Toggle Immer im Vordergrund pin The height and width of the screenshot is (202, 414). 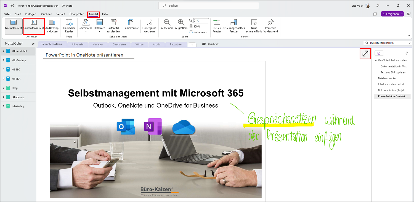(271, 26)
